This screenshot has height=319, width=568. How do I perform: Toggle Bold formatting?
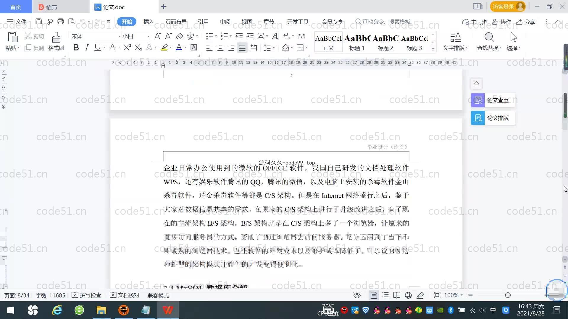click(76, 47)
